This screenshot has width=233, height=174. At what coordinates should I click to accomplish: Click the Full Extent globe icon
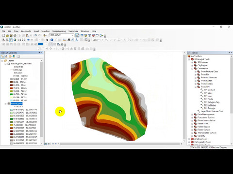(x=15, y=40)
